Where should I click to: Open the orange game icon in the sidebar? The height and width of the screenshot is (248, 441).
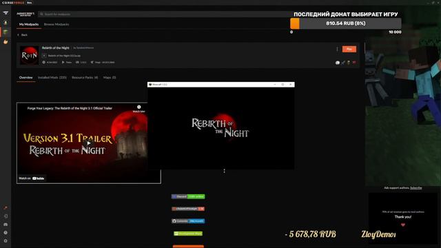(6, 42)
